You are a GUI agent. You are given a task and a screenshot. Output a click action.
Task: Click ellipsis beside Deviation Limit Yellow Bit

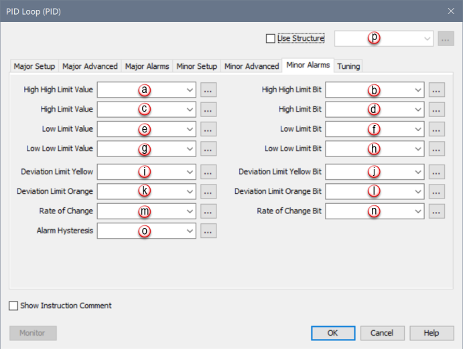[x=437, y=172]
